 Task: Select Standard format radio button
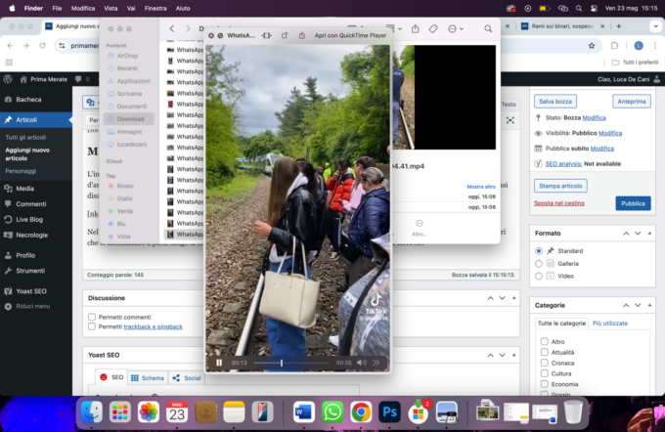click(x=539, y=251)
